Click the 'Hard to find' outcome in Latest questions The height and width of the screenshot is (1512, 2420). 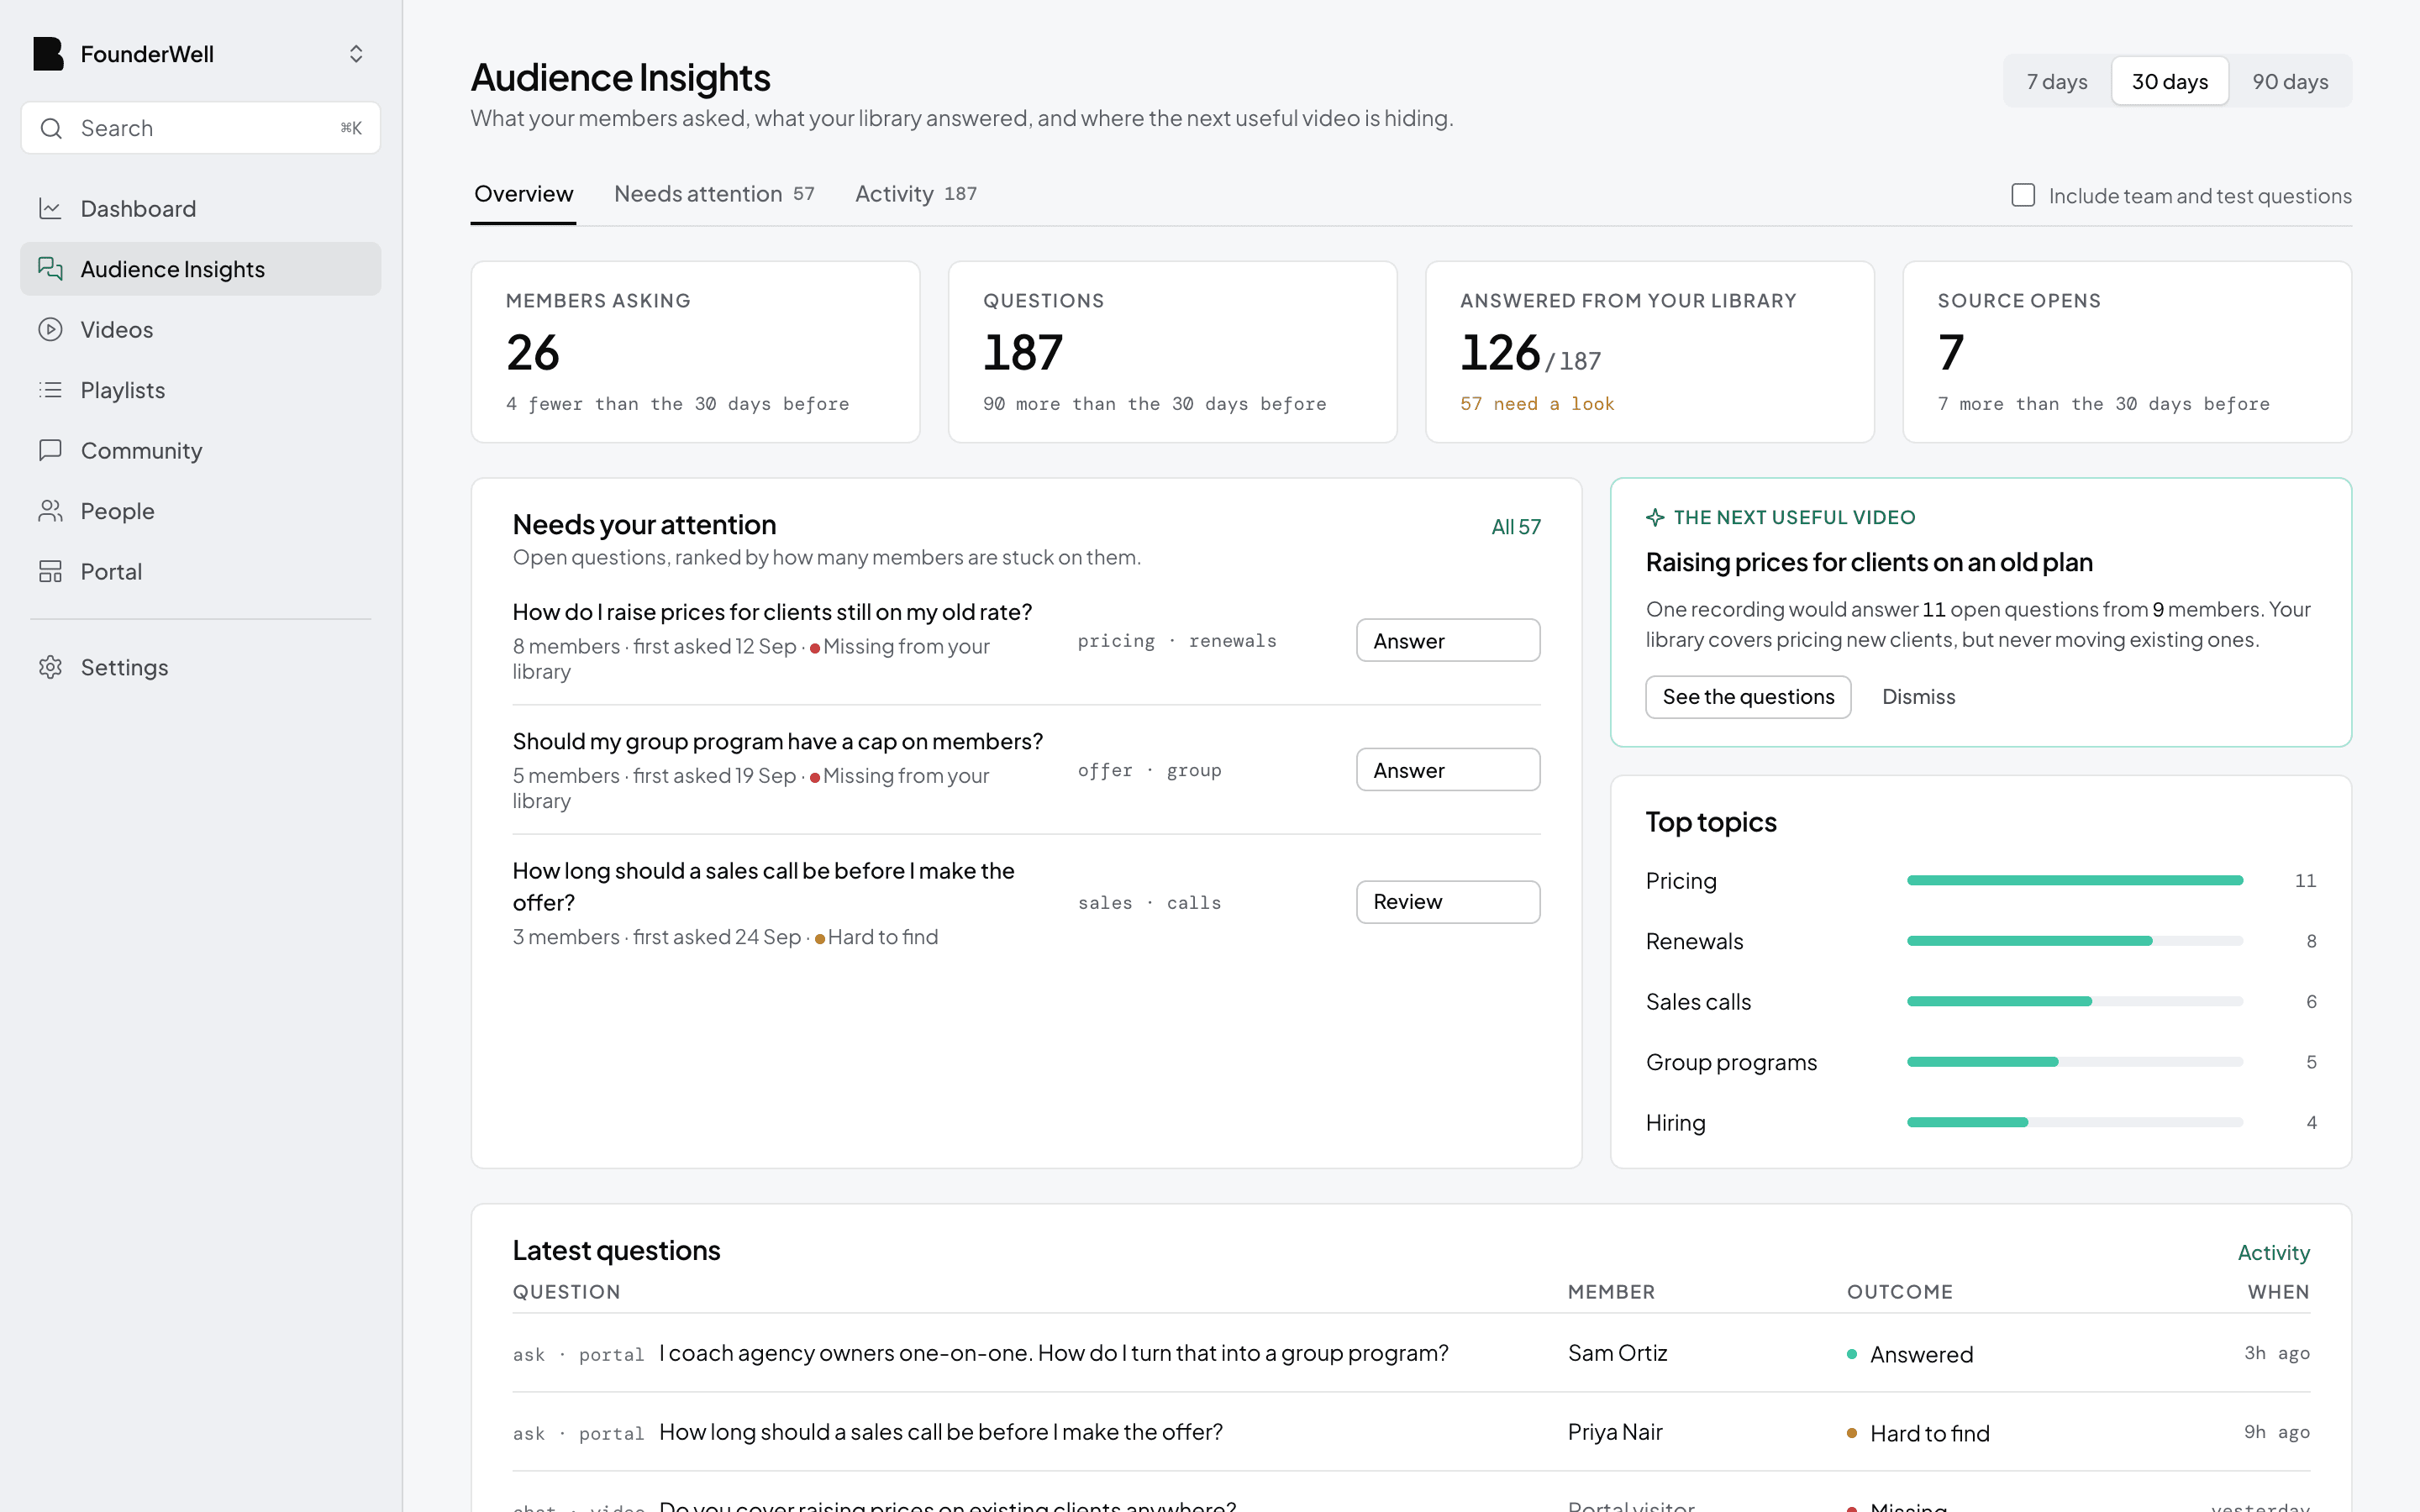[x=1918, y=1433]
